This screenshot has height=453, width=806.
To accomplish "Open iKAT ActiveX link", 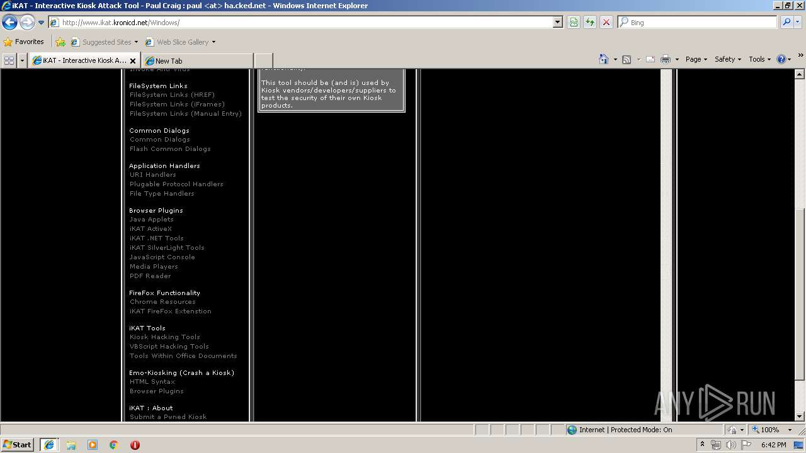I will (x=150, y=229).
